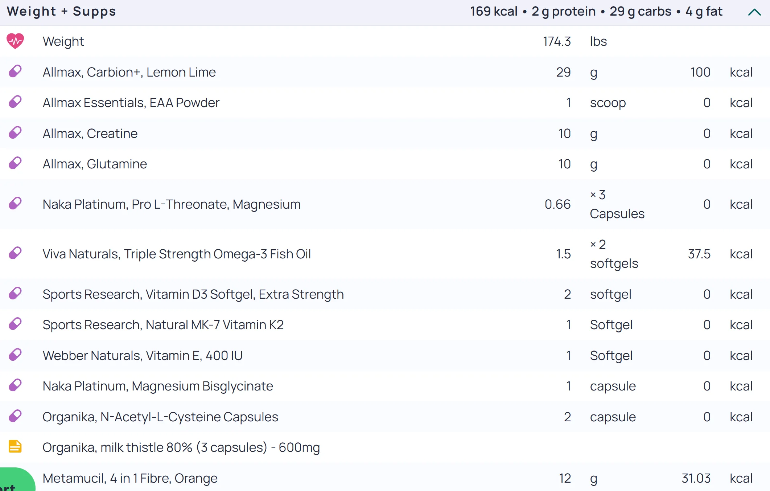This screenshot has height=491, width=770.
Task: Select 'Viva Naturals, Triple Strength Omega-3 Fish Oil'
Action: pyautogui.click(x=177, y=254)
